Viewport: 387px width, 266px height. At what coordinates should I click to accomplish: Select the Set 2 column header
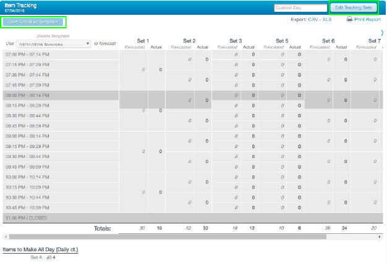pyautogui.click(x=189, y=41)
